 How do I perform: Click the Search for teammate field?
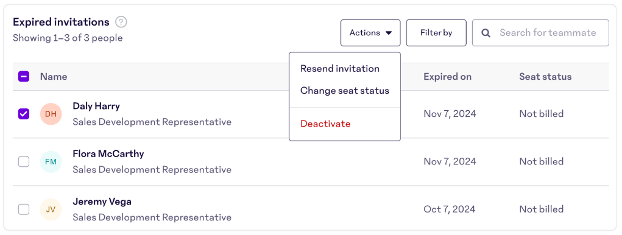click(540, 33)
